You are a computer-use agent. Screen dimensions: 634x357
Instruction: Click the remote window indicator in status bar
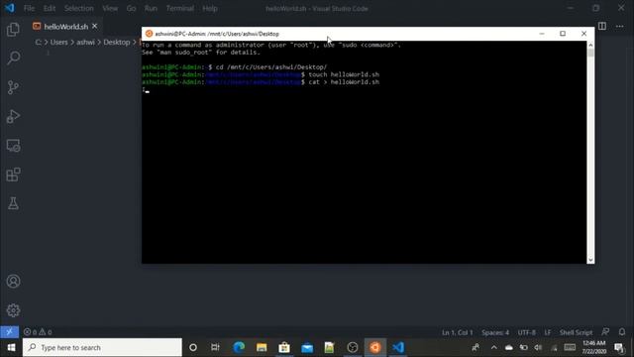coord(9,332)
